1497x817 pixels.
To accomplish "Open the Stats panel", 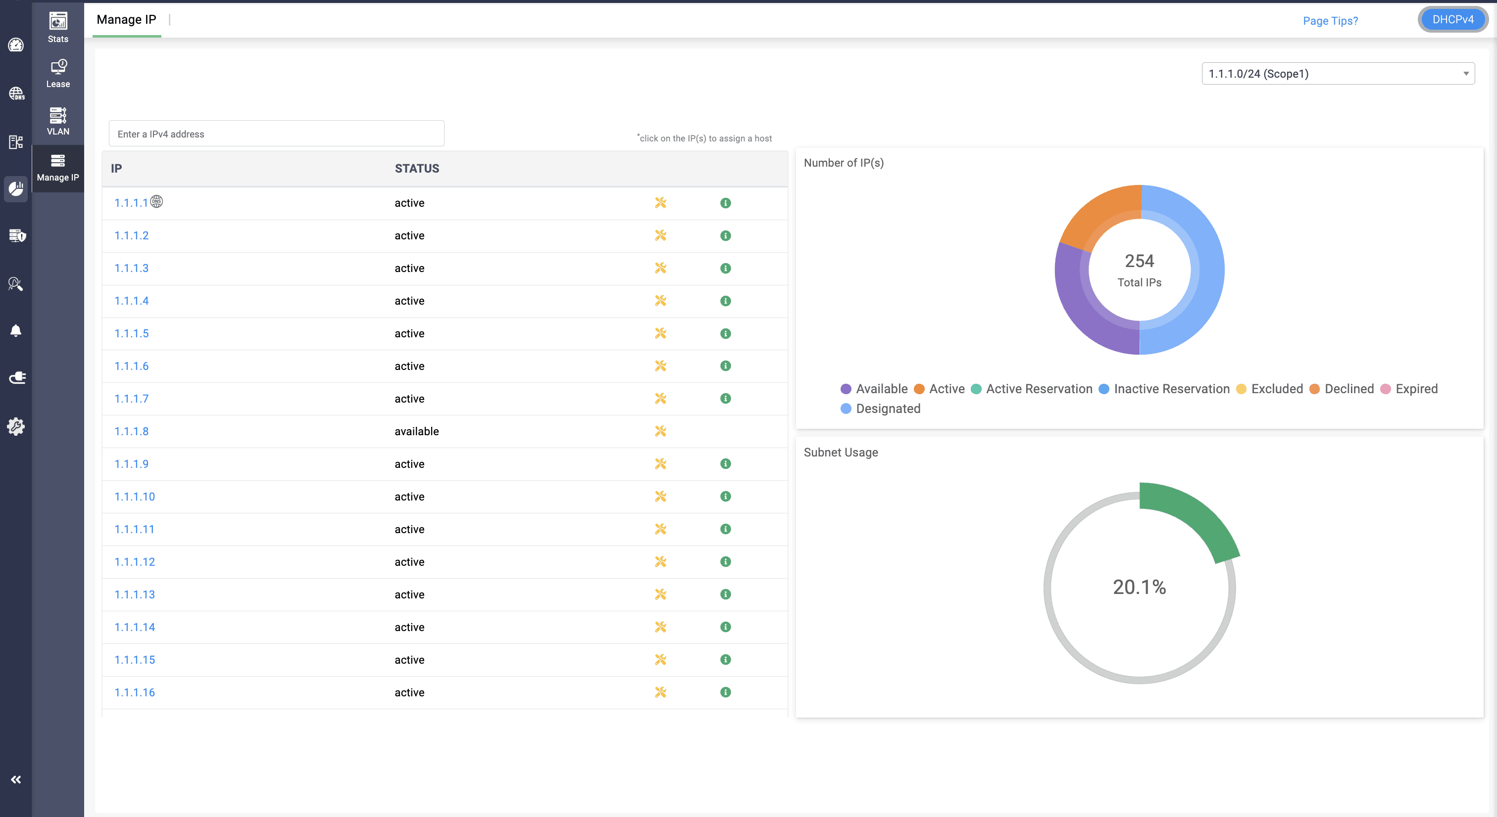I will click(57, 26).
